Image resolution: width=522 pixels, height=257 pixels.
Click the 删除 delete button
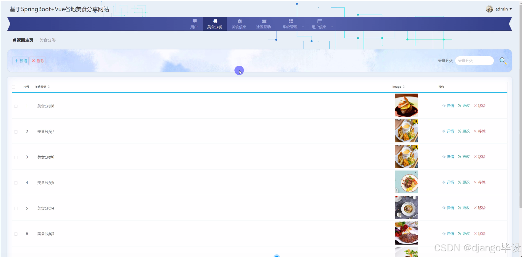click(x=38, y=61)
